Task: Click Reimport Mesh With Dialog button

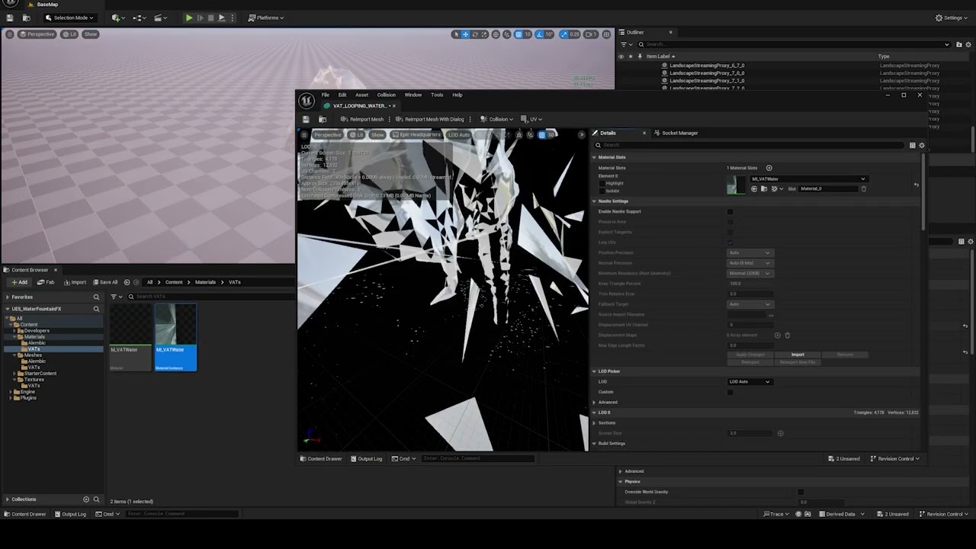Action: pos(430,119)
